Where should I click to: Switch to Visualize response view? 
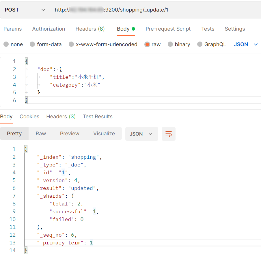(104, 134)
